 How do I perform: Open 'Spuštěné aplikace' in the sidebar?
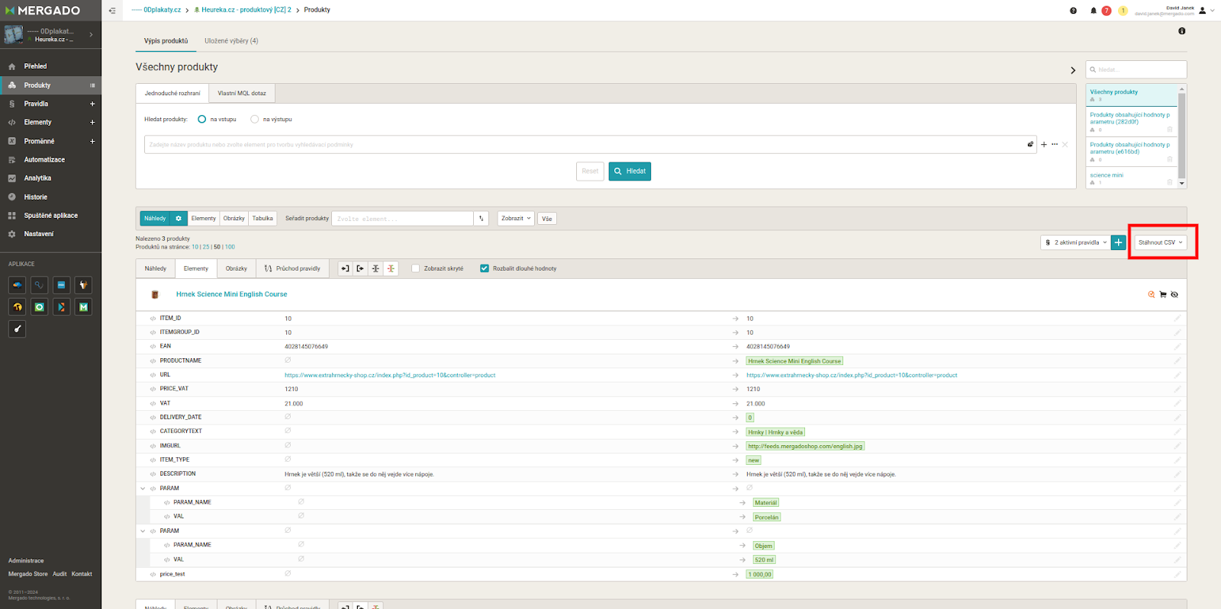point(50,216)
